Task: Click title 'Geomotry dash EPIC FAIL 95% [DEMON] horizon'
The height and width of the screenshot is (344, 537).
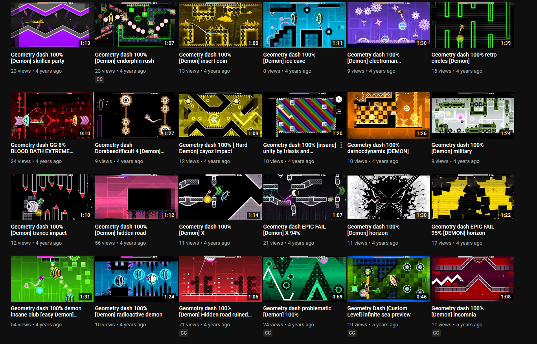Action: tap(463, 230)
